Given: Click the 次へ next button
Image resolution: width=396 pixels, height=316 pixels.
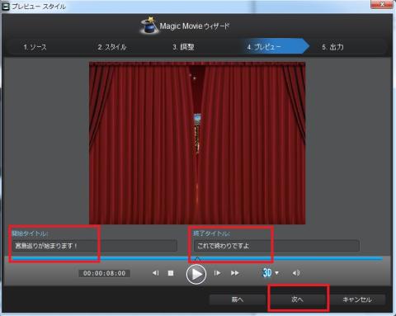Looking at the screenshot, I should point(297,299).
